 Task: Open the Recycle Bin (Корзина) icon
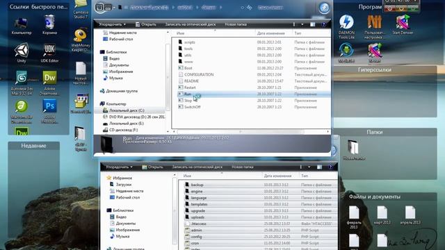coord(49,25)
